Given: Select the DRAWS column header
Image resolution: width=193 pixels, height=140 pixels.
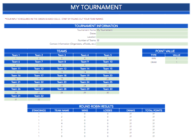Looking at the screenshot, I should click(x=131, y=110).
